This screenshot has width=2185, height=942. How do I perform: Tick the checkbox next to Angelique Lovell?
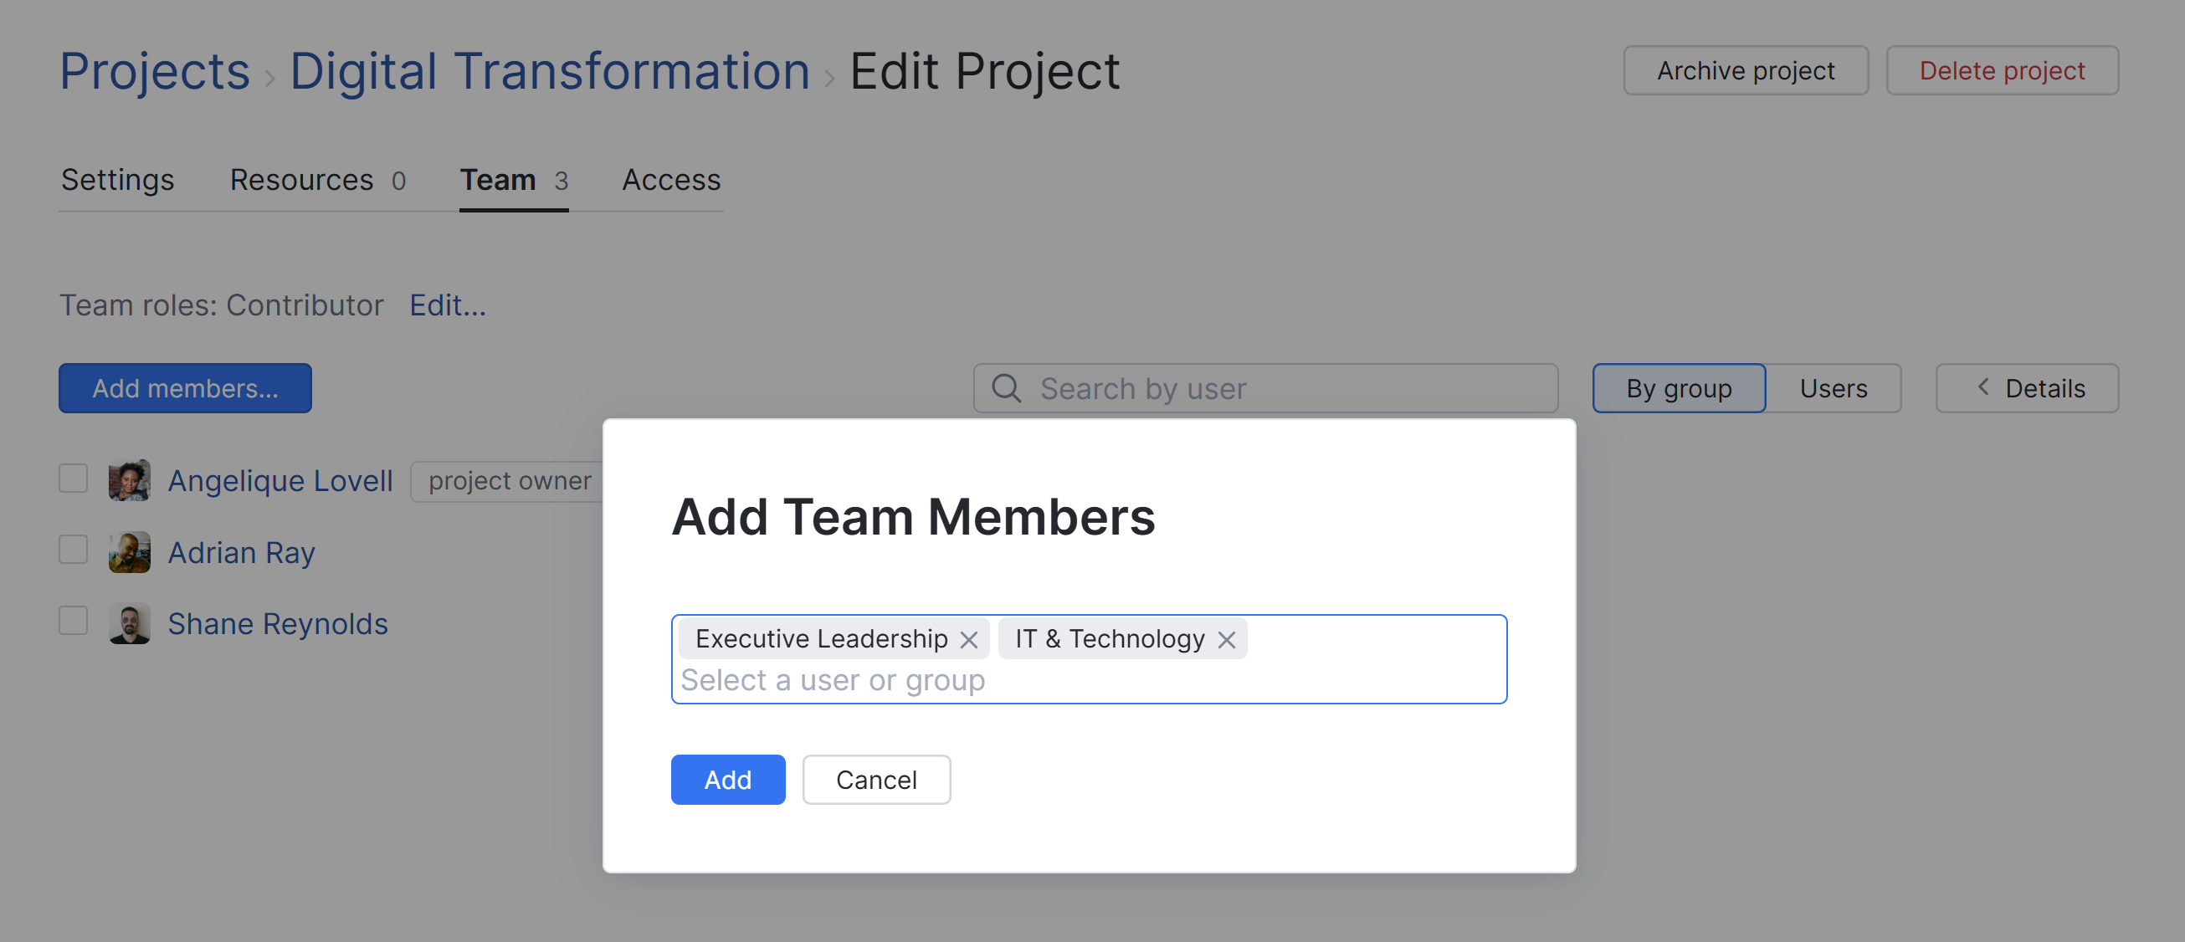(x=73, y=479)
